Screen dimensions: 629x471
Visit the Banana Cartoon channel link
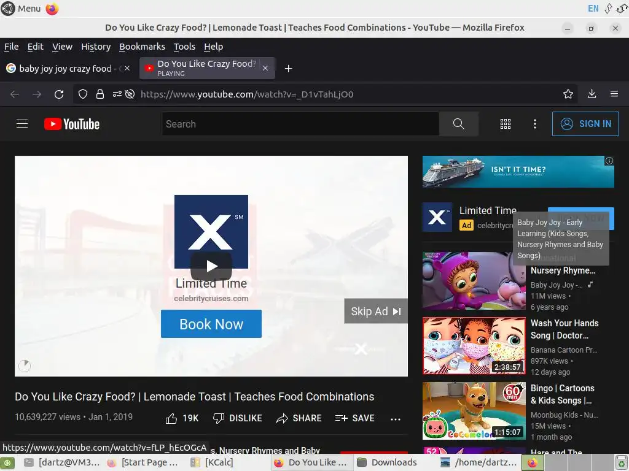564,350
